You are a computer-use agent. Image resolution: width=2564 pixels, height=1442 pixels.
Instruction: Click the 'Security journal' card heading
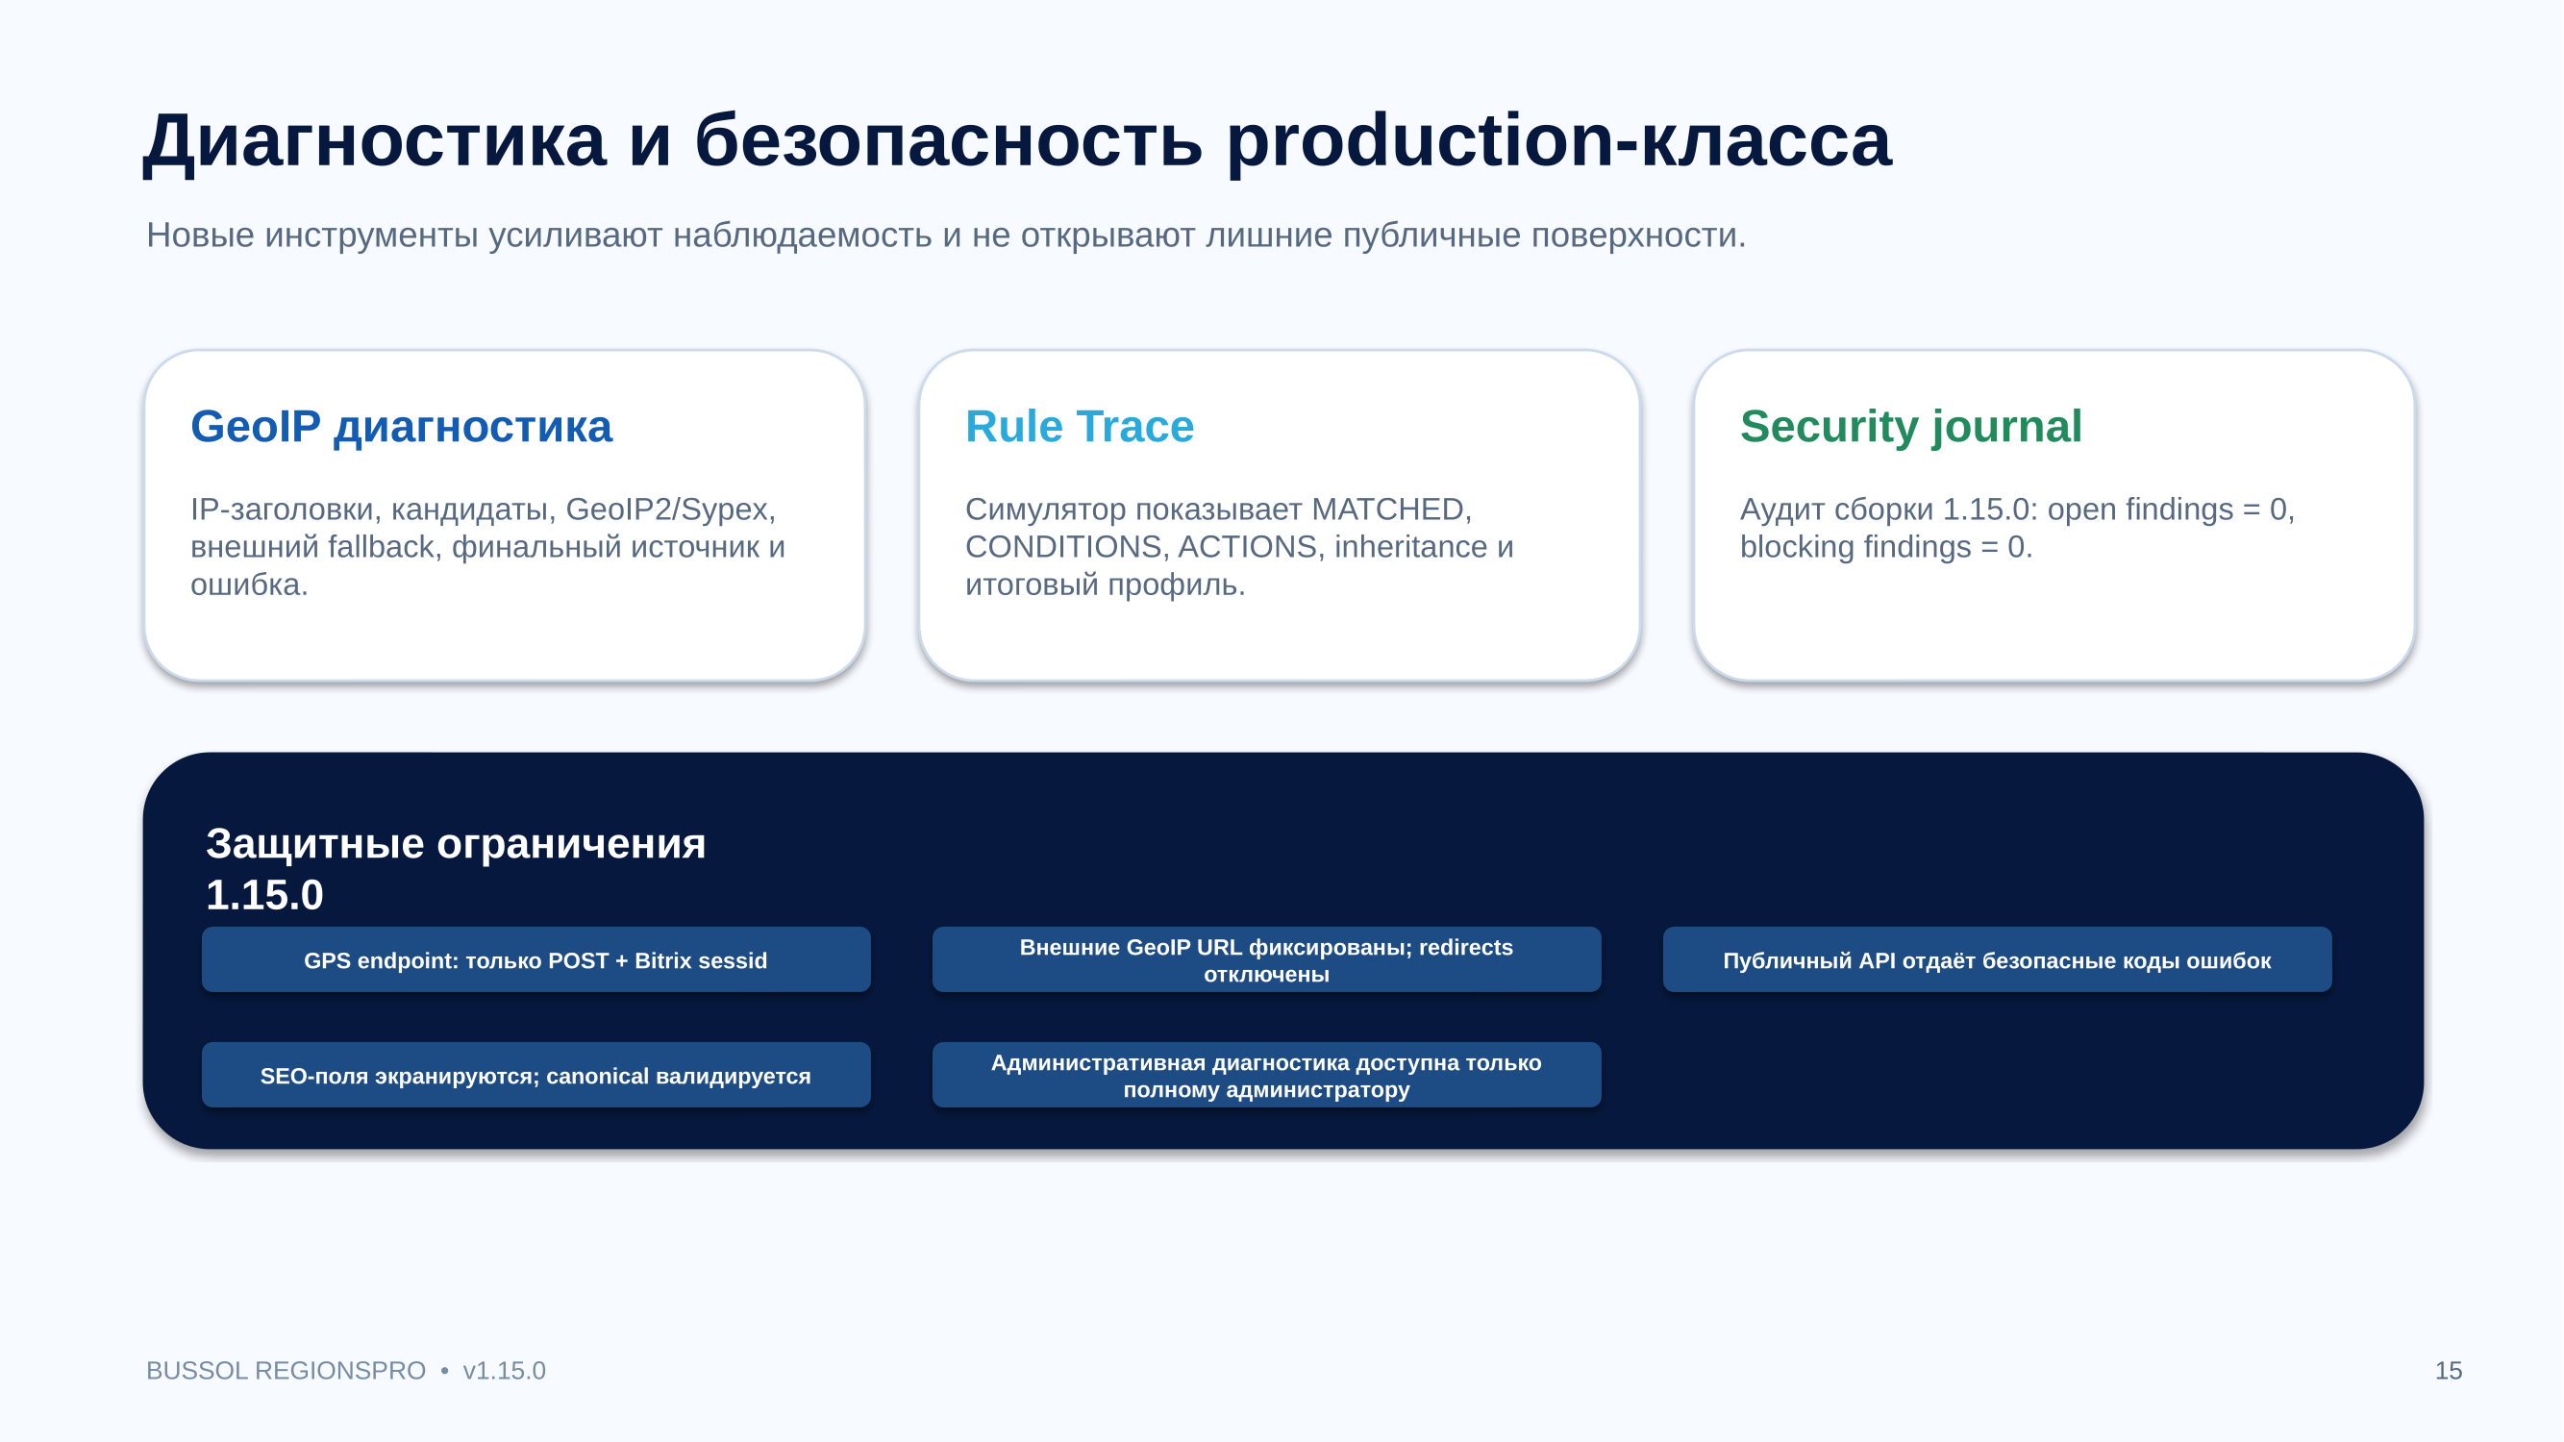(1910, 427)
